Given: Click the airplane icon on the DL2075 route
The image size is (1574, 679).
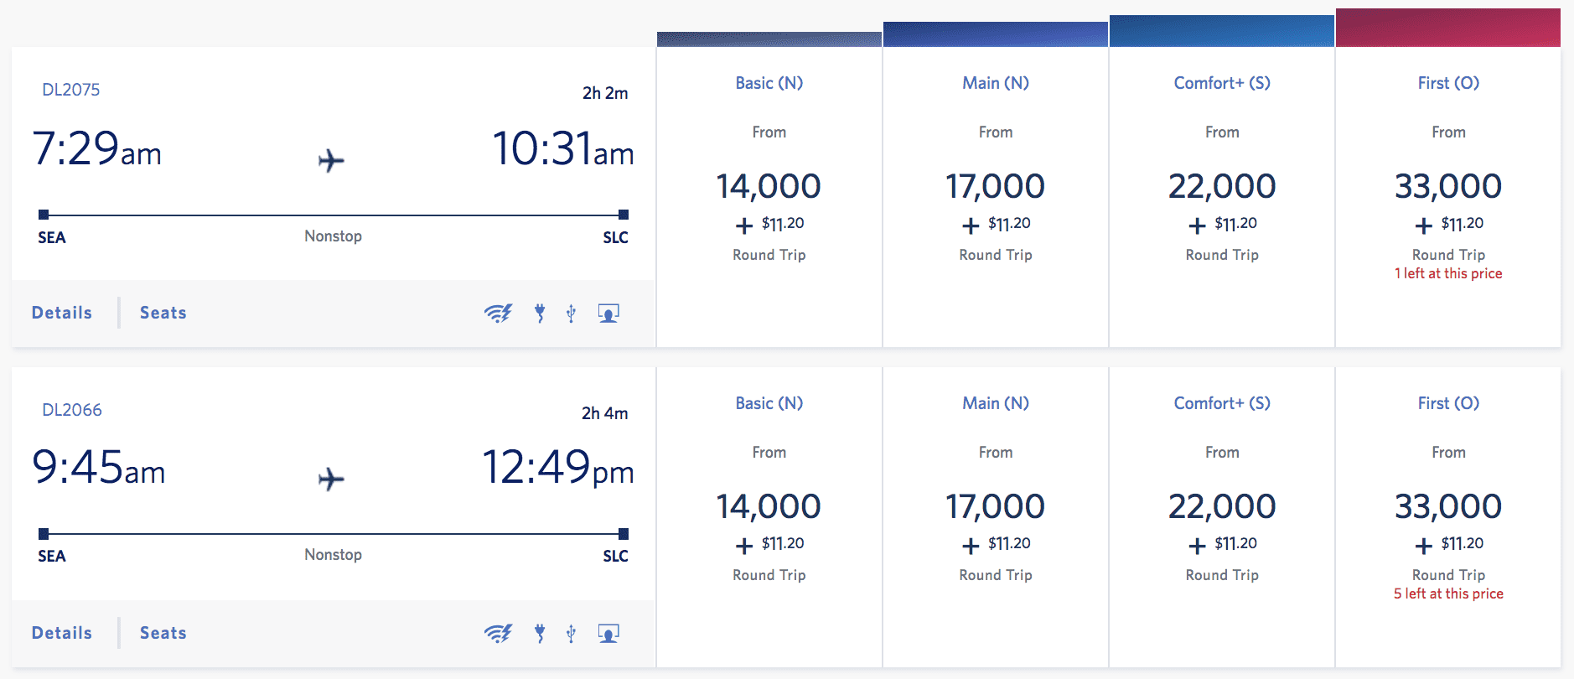Looking at the screenshot, I should [332, 159].
